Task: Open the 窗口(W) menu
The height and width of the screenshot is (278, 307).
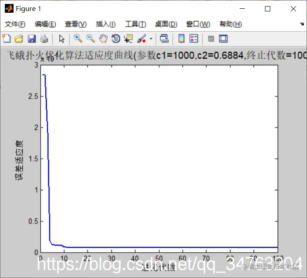Action: pos(198,24)
